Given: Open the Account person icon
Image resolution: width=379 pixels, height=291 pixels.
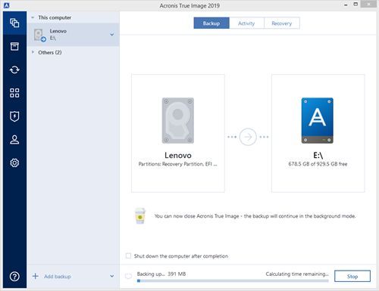Looking at the screenshot, I should click(14, 140).
